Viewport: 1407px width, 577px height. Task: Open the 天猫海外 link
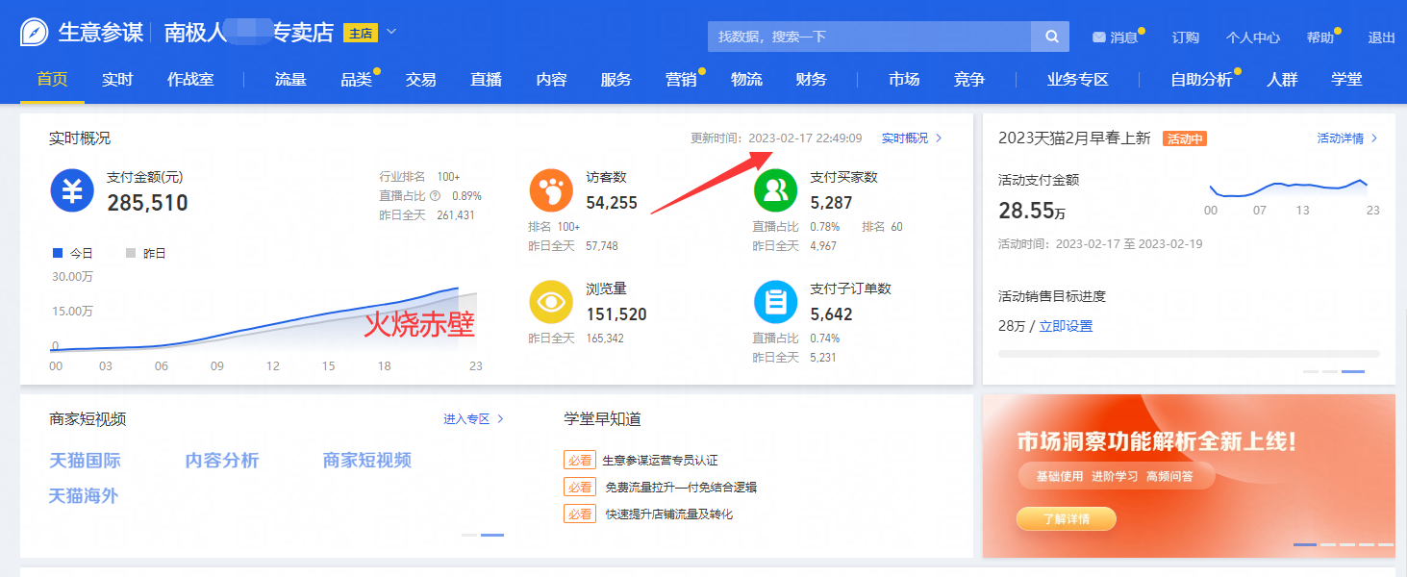[84, 496]
